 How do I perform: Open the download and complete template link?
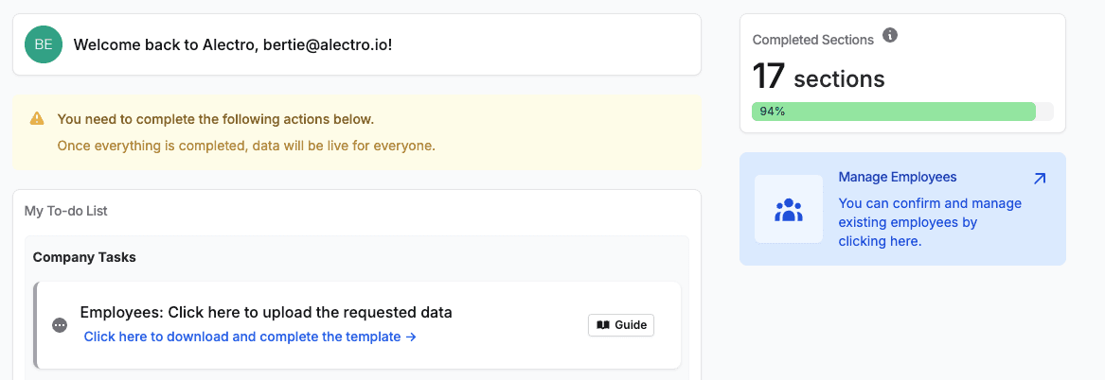point(250,337)
